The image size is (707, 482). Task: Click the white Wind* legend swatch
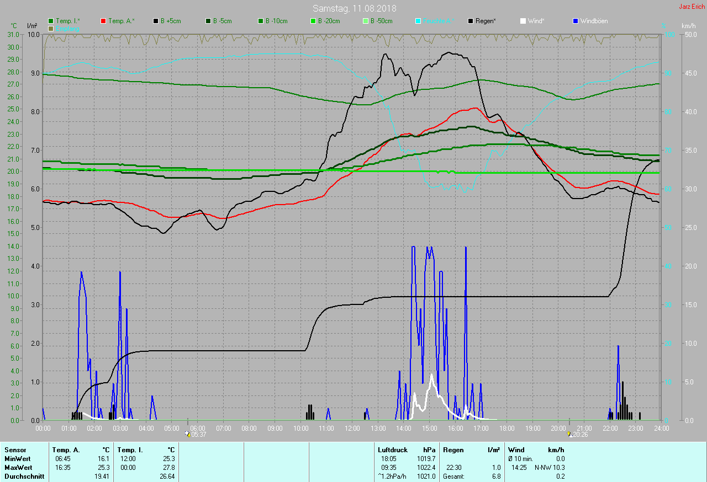pos(523,21)
